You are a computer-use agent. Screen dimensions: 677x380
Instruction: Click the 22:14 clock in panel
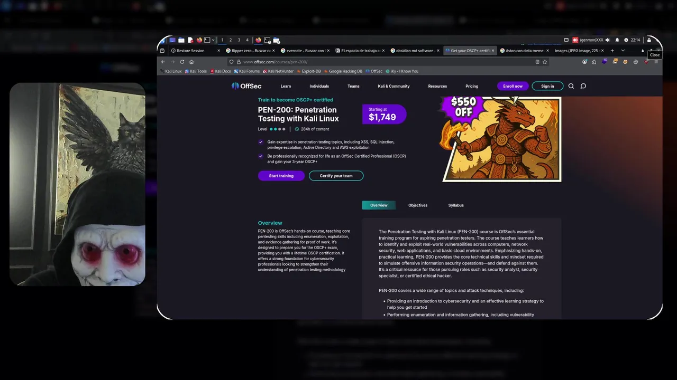point(635,40)
